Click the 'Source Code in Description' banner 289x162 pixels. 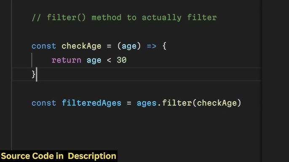[x=59, y=156]
